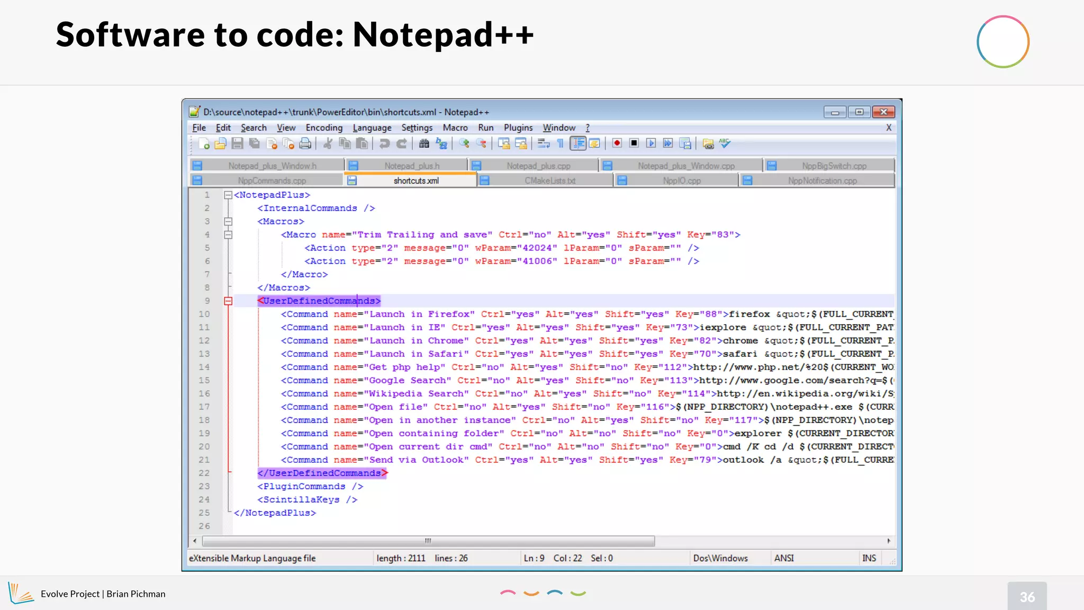
Task: Click the Open file folder icon
Action: tap(220, 143)
